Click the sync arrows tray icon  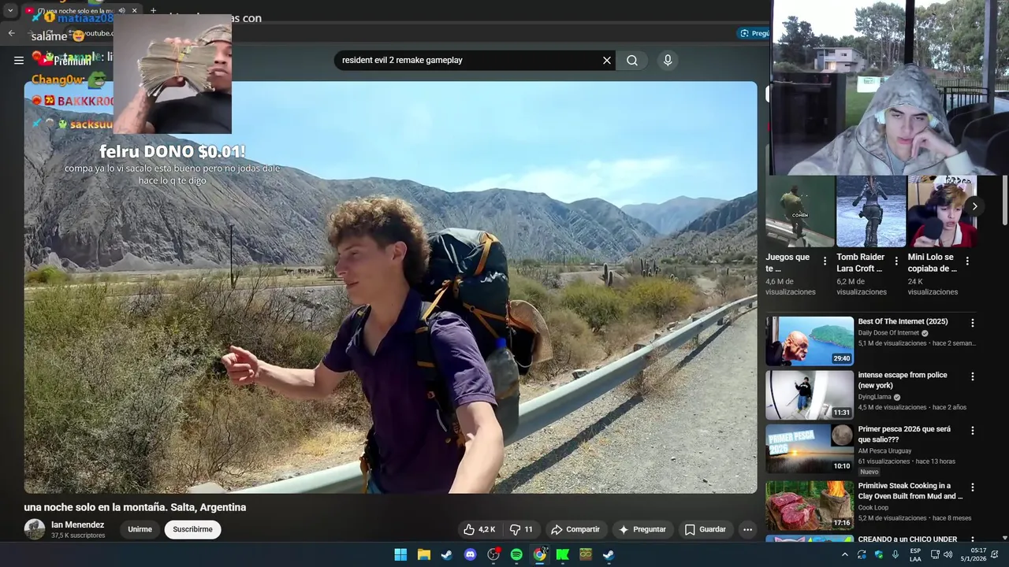862,554
